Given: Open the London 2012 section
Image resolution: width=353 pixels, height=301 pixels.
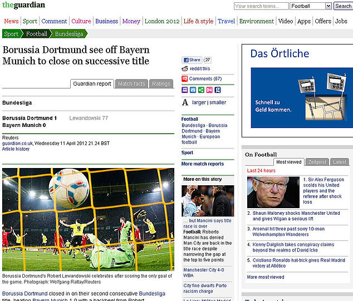Looking at the screenshot, I should (162, 21).
